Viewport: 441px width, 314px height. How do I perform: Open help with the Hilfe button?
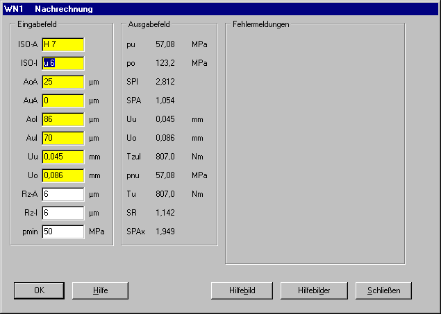tap(101, 290)
